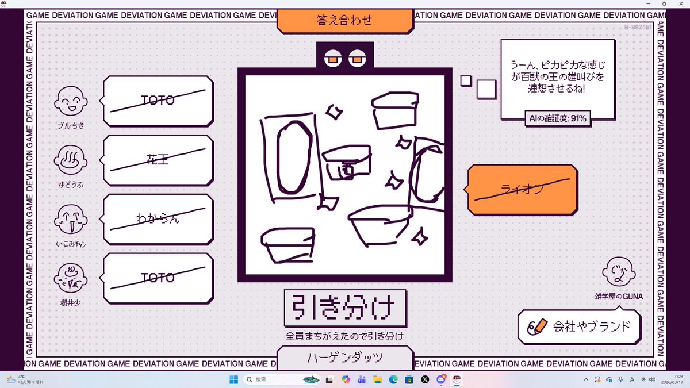
Task: Click the 櫻井少 player name label
Action: [71, 303]
